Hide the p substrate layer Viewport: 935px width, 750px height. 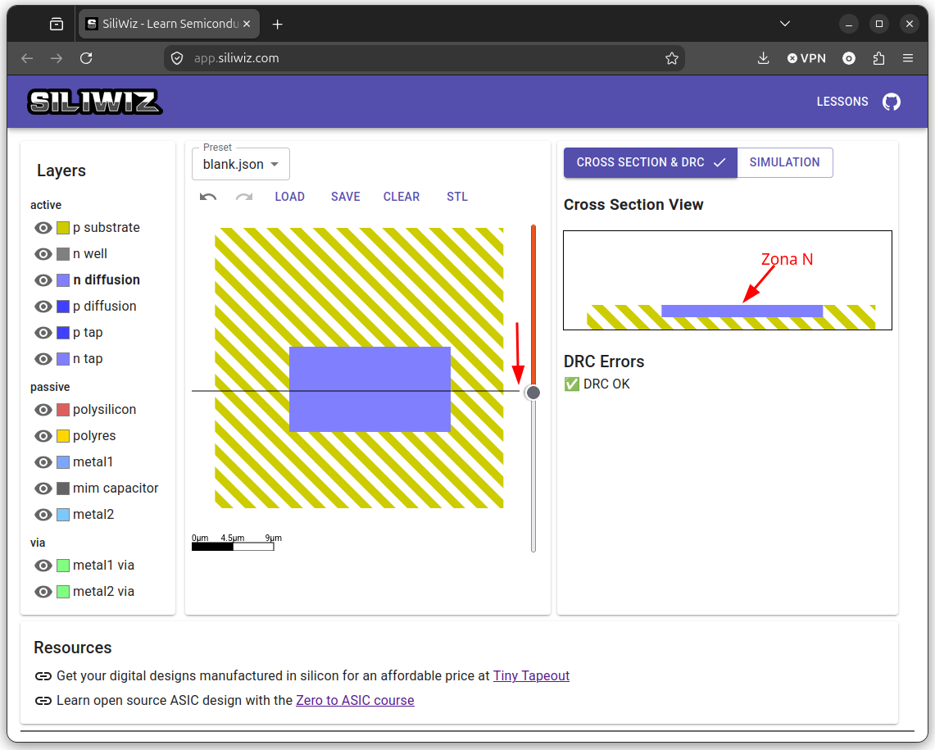click(x=43, y=228)
